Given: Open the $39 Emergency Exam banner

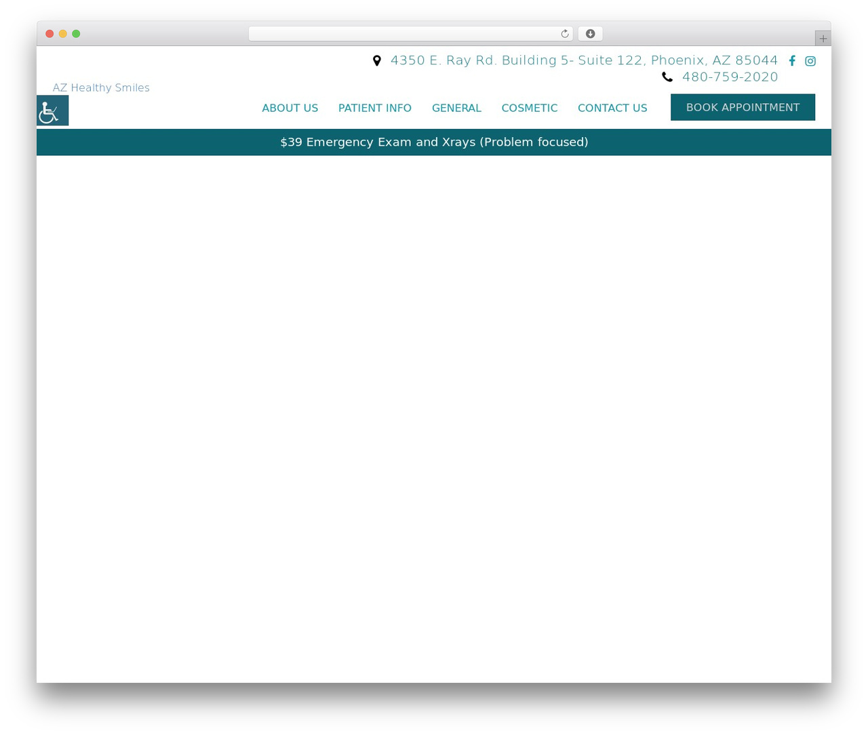Looking at the screenshot, I should tap(434, 142).
